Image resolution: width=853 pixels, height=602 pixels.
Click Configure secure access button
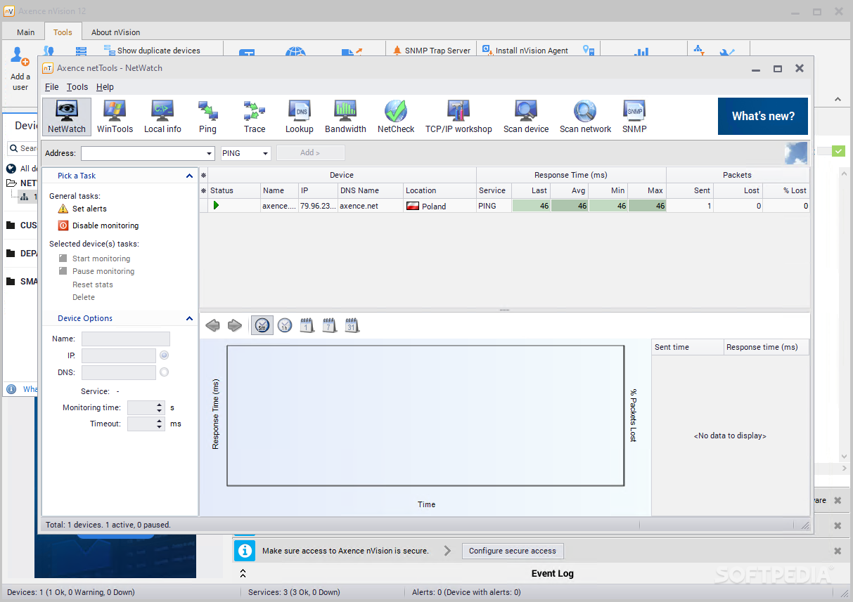coord(513,551)
